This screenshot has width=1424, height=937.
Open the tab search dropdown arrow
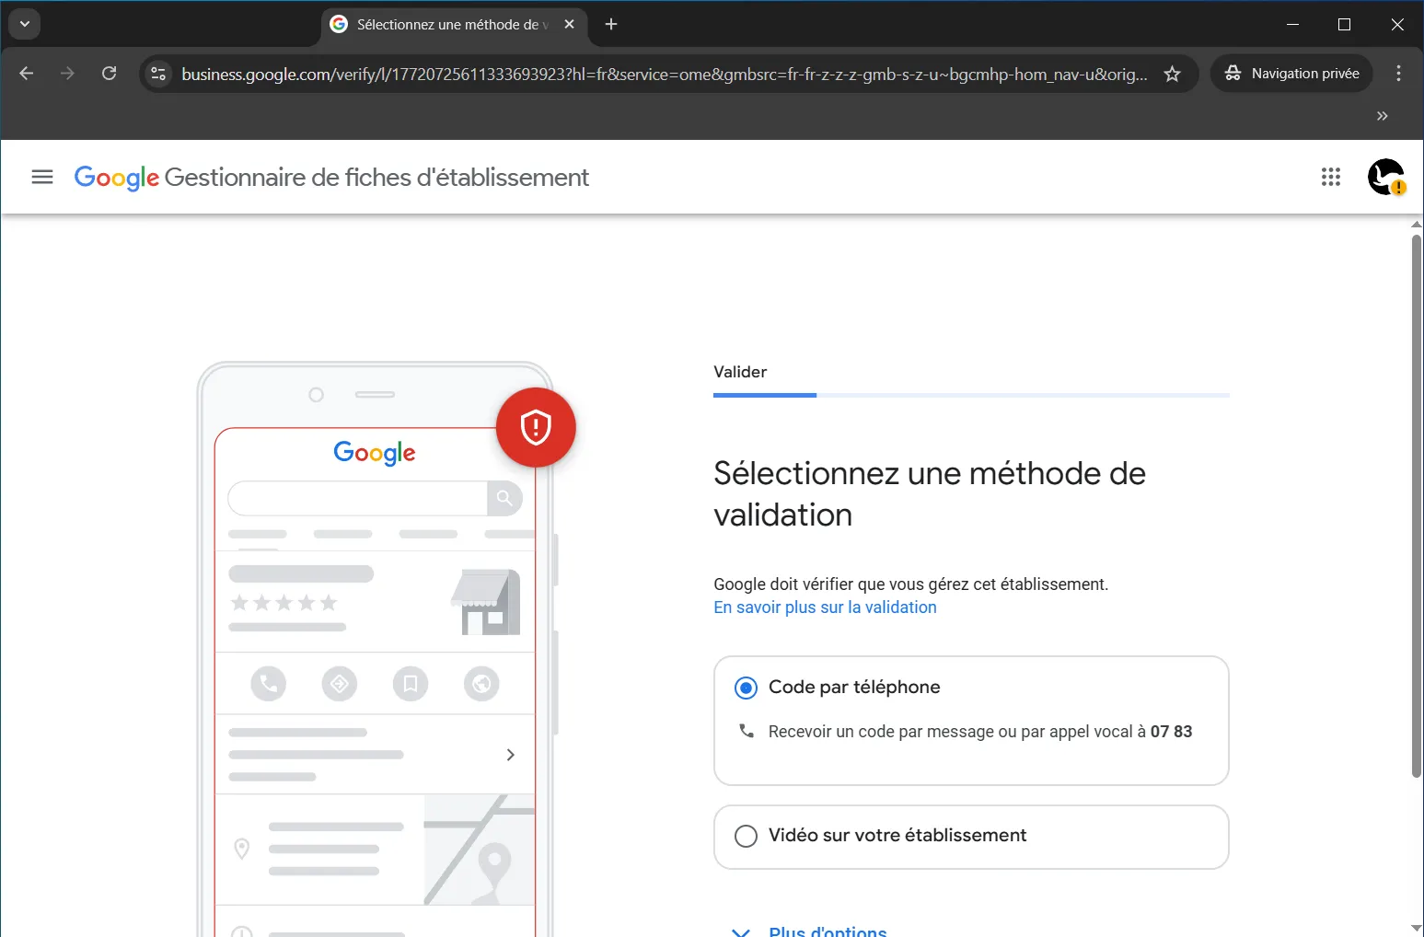pyautogui.click(x=25, y=24)
